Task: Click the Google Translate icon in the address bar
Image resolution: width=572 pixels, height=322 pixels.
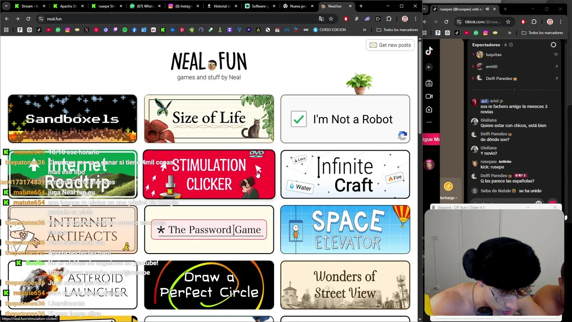Action: pyautogui.click(x=321, y=19)
